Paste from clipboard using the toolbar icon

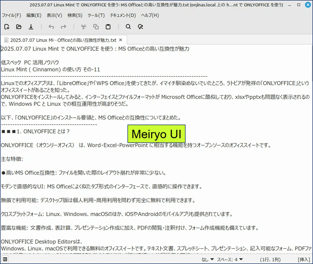[108, 27]
